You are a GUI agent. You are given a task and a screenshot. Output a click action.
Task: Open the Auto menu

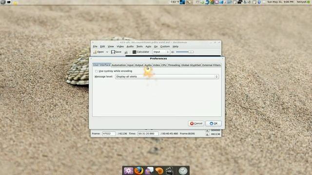click(x=148, y=47)
